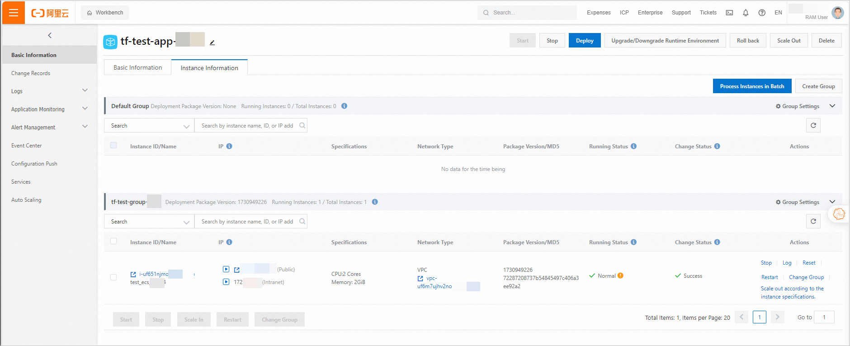The image size is (850, 346).
Task: Click the info icon in tf-test-group header
Action: 375,202
